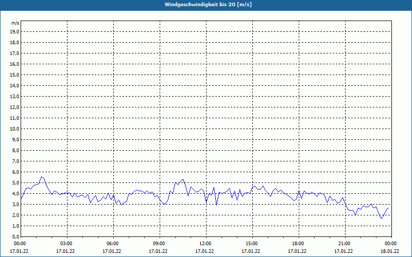Click the '17.01.22' date under the first 00:00
This screenshot has height=257, width=412.
click(x=19, y=251)
